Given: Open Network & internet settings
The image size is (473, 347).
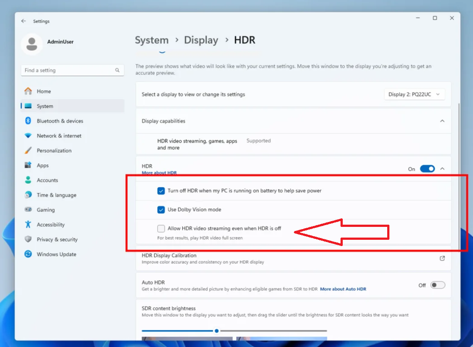Looking at the screenshot, I should (x=72, y=135).
